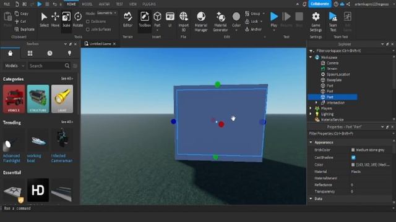This screenshot has width=396, height=222.
Task: Click the Color tool icon
Action: 236,17
